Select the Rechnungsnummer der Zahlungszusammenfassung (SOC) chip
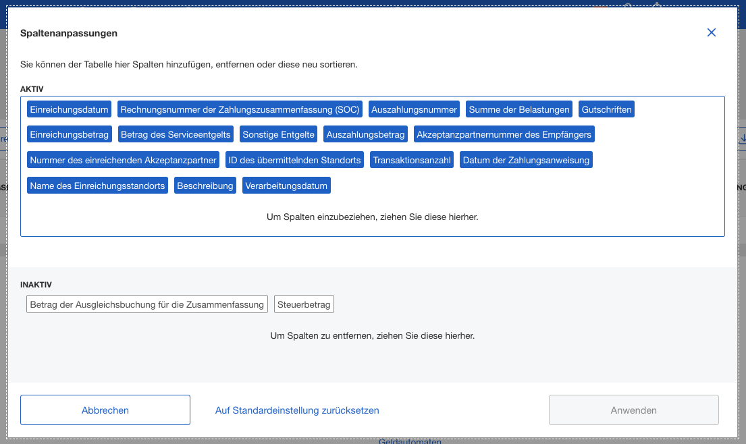746x444 pixels. [x=240, y=109]
